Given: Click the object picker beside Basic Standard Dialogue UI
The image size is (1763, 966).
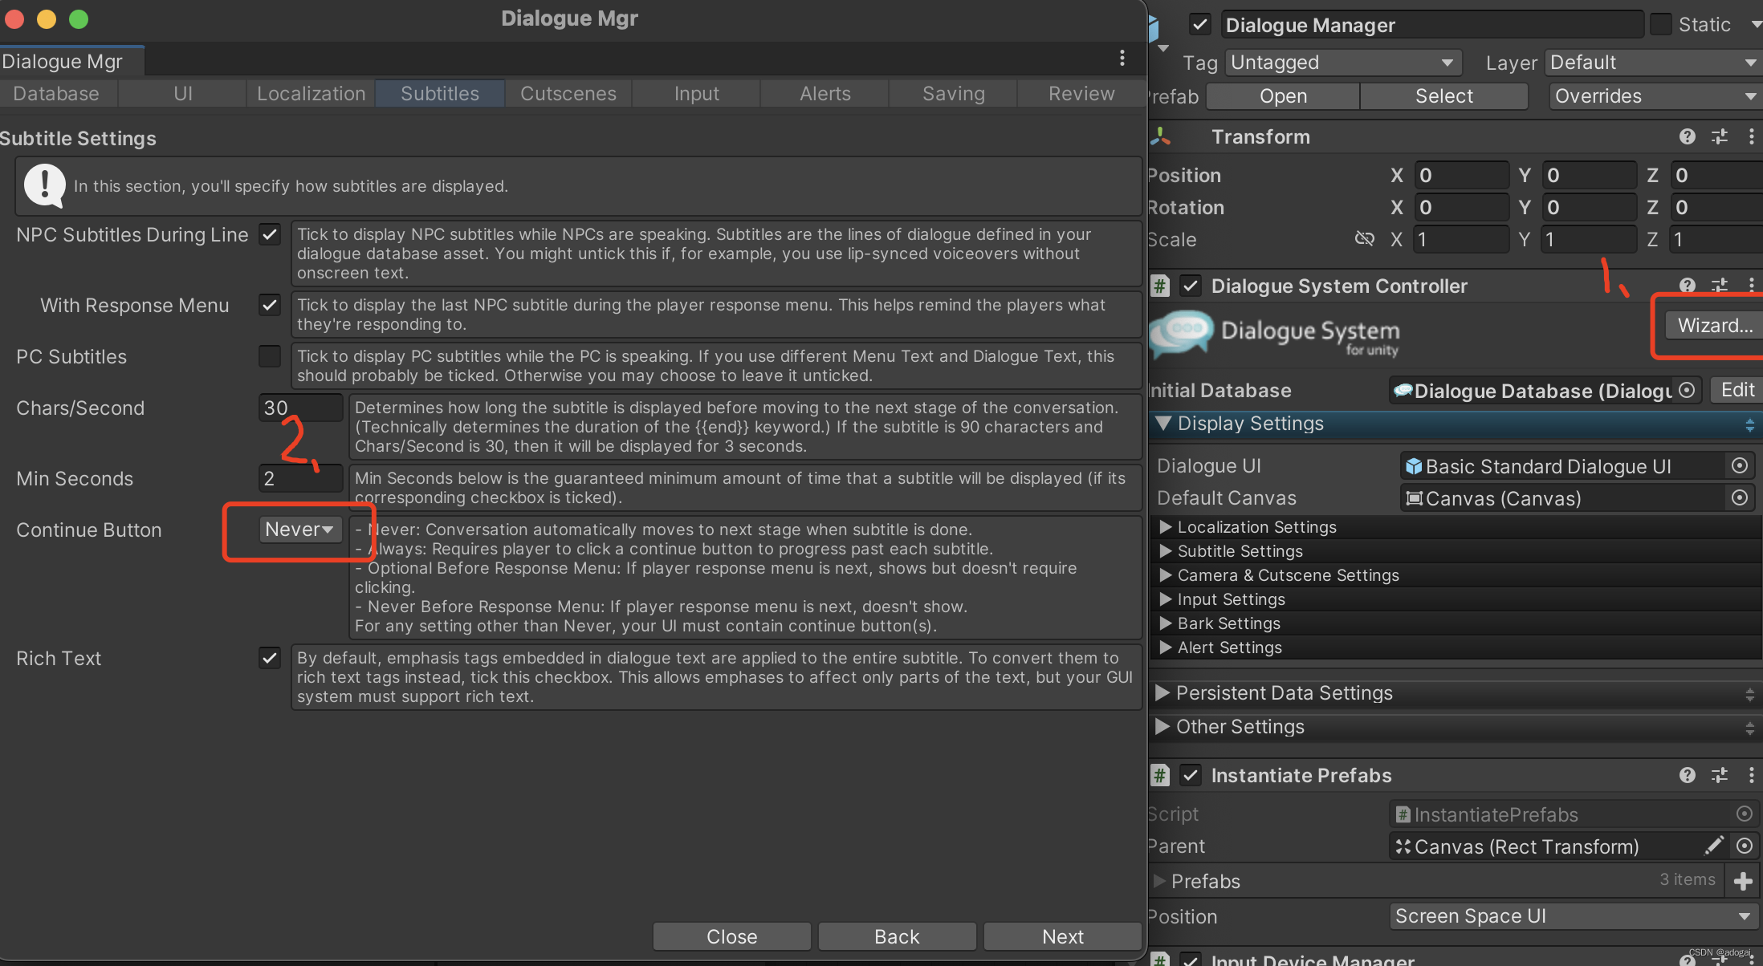Looking at the screenshot, I should coord(1740,465).
